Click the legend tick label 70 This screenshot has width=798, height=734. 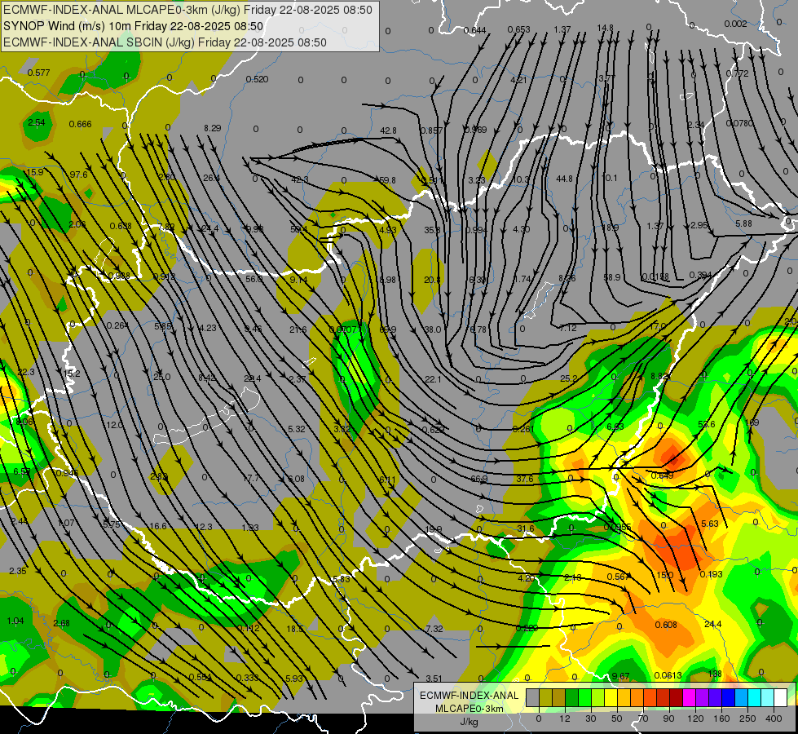(x=643, y=719)
